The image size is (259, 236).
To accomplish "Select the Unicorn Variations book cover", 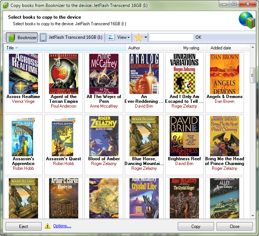I will [184, 74].
